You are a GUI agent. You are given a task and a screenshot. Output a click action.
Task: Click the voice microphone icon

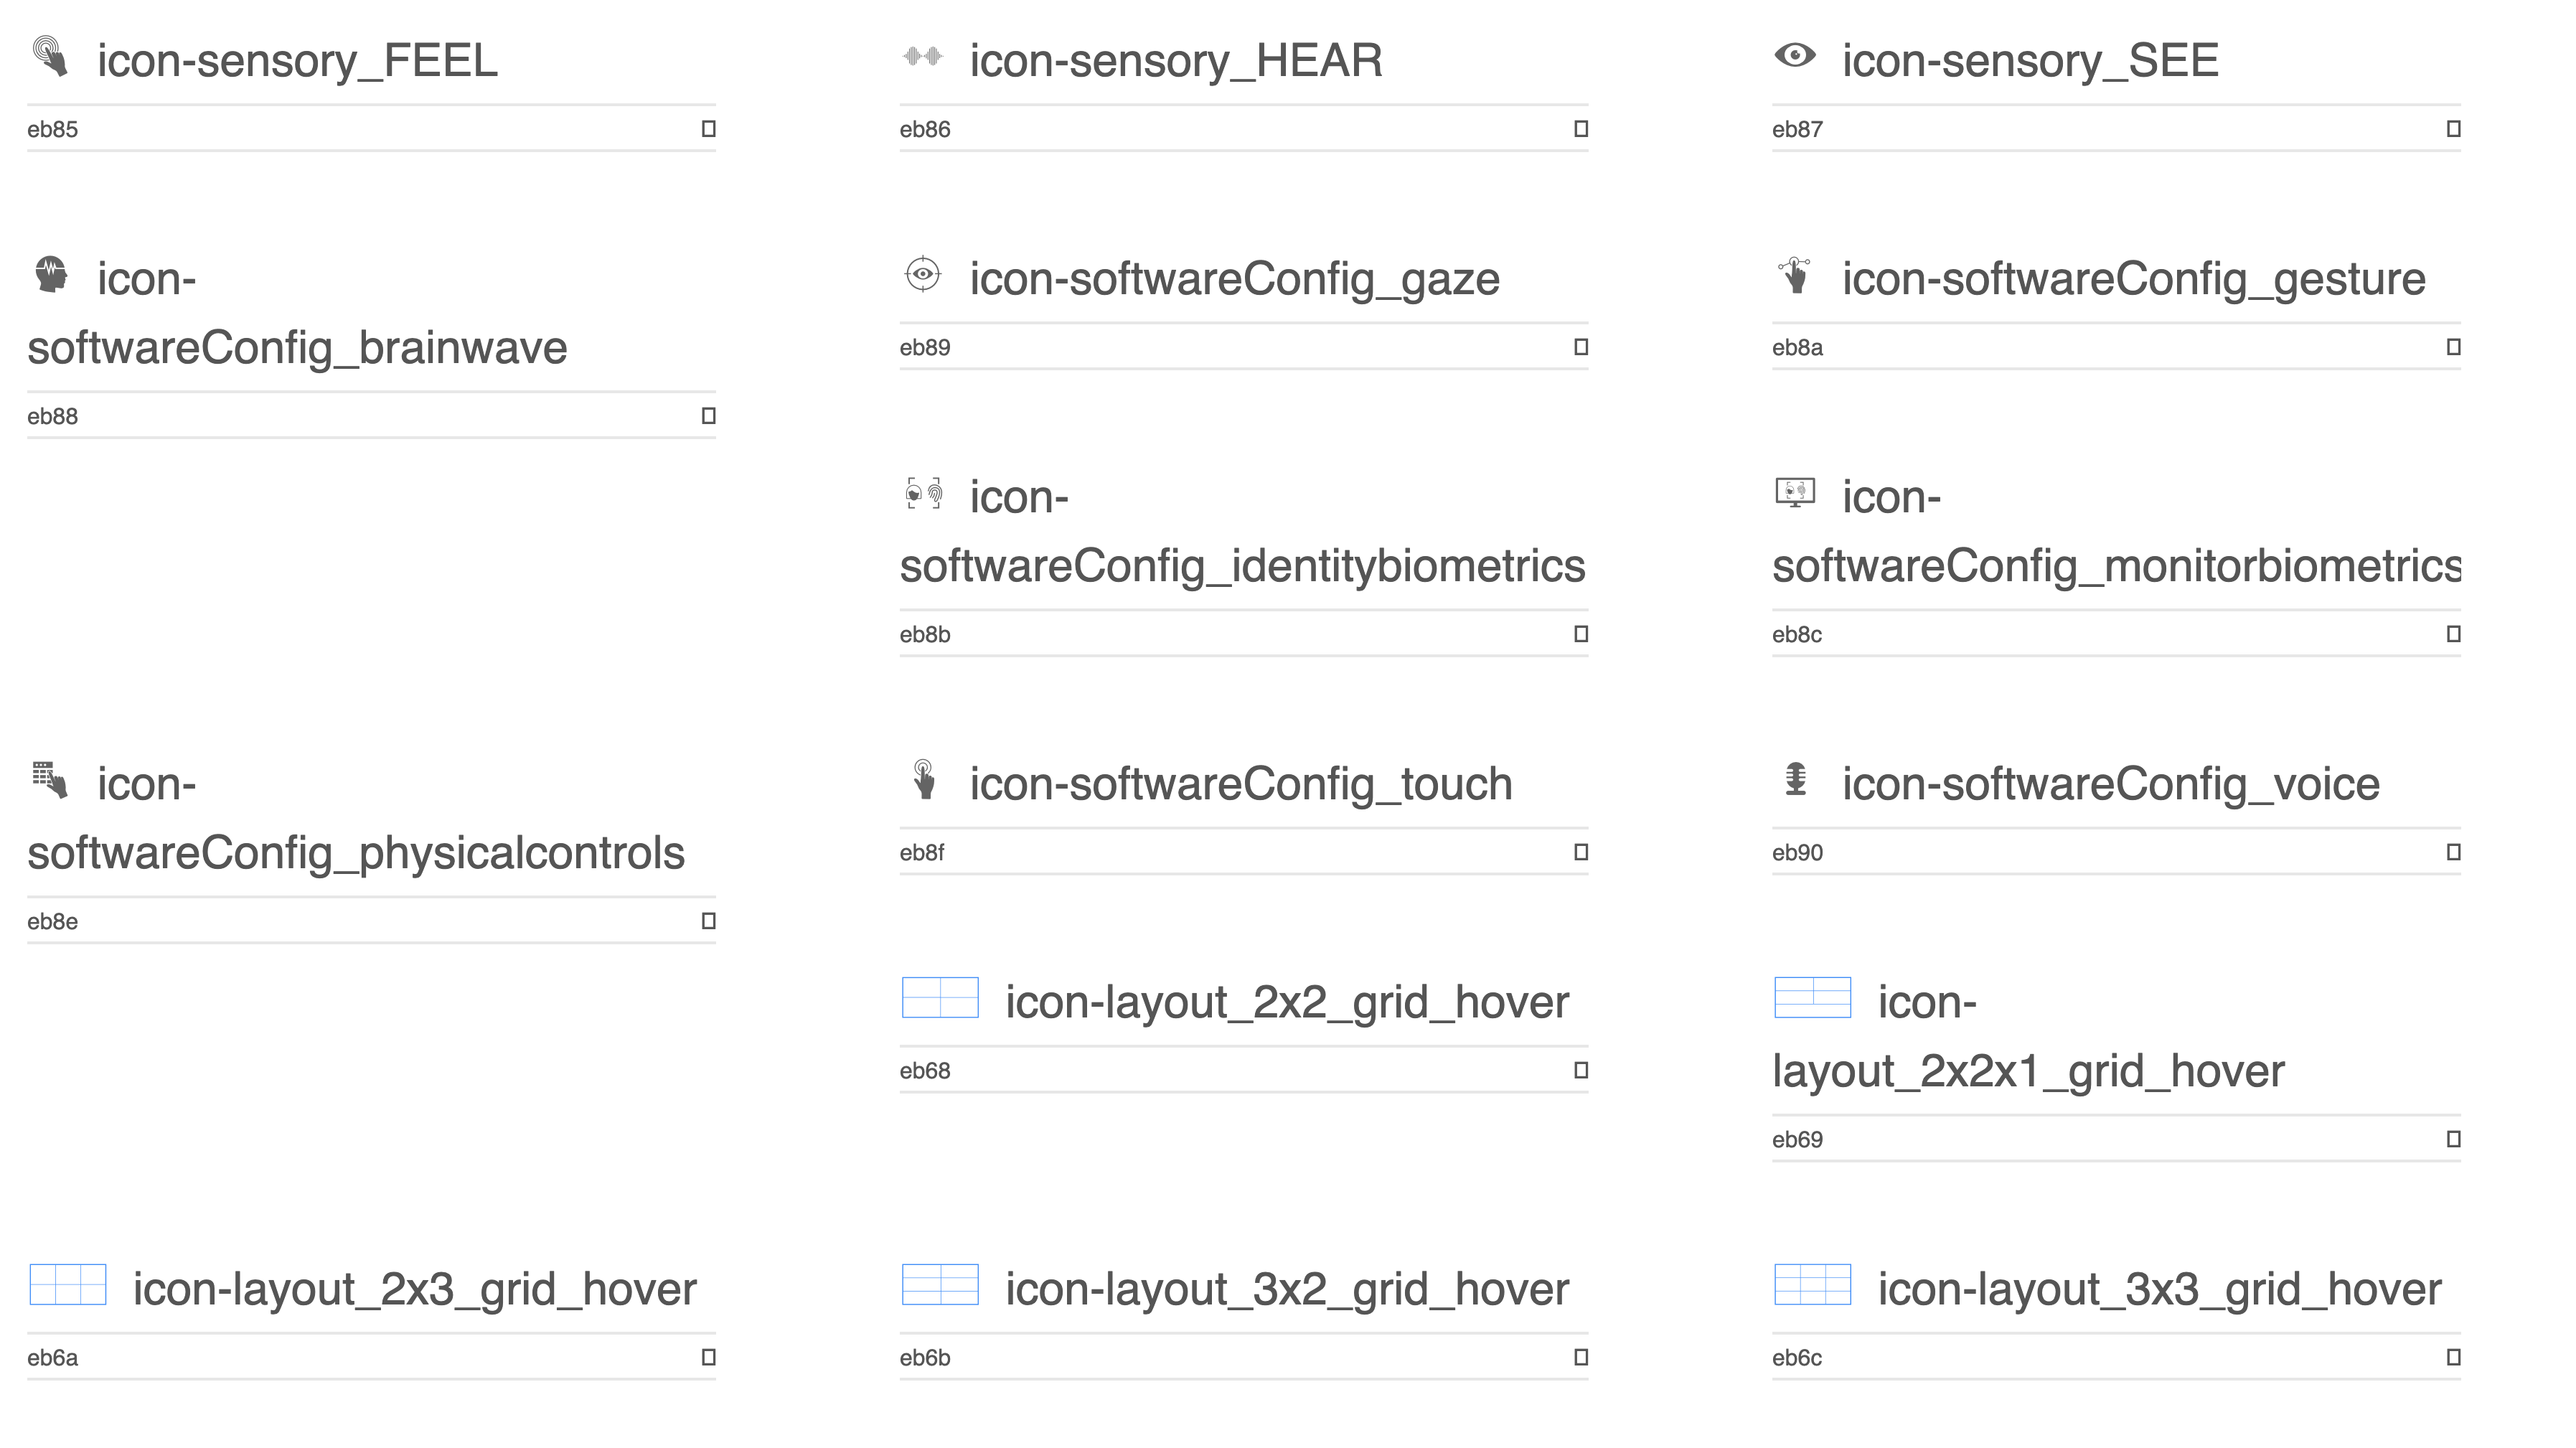pyautogui.click(x=1796, y=779)
